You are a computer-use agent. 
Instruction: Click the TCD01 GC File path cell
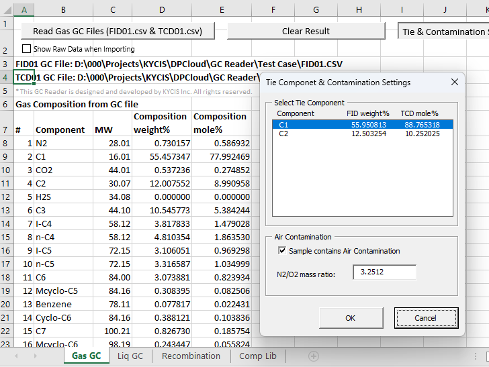(x=137, y=77)
